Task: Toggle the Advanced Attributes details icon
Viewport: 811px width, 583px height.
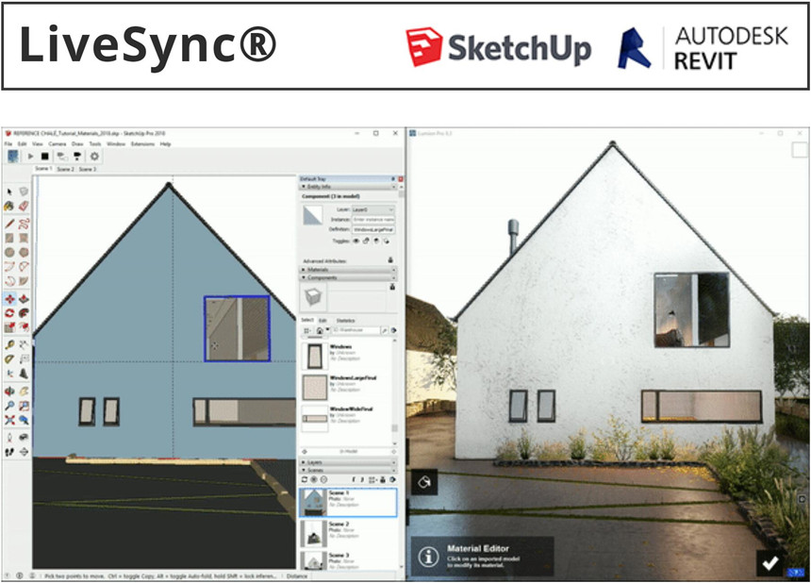Action: tap(390, 260)
